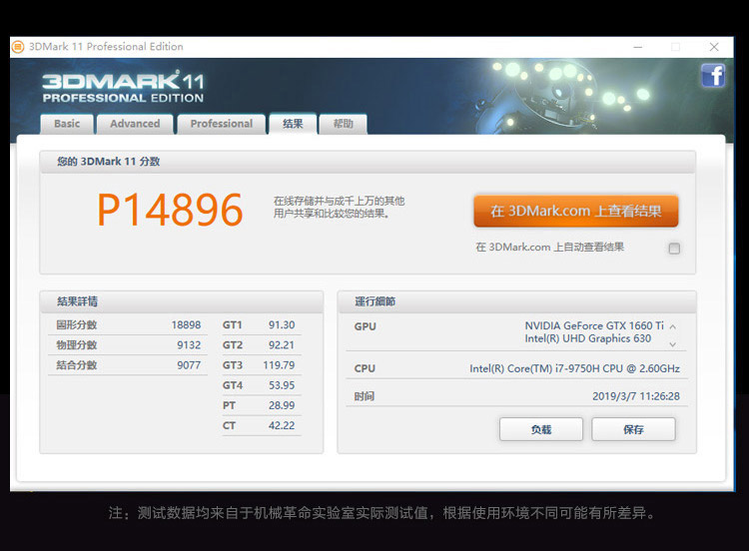Enable 在 3DMark.com 上自动查看结果 checkbox
Viewport: 749px width, 551px height.
coord(674,249)
